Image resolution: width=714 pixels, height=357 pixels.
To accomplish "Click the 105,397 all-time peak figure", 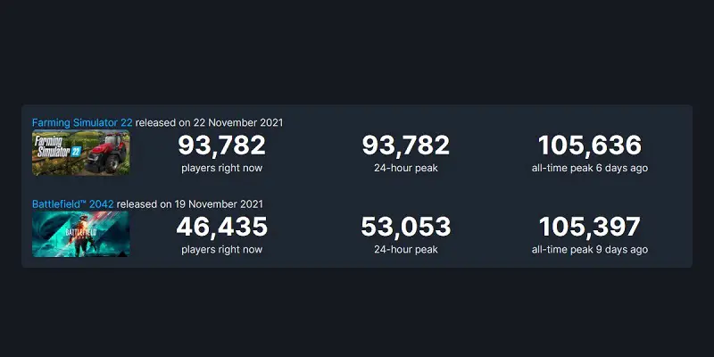I will (590, 228).
